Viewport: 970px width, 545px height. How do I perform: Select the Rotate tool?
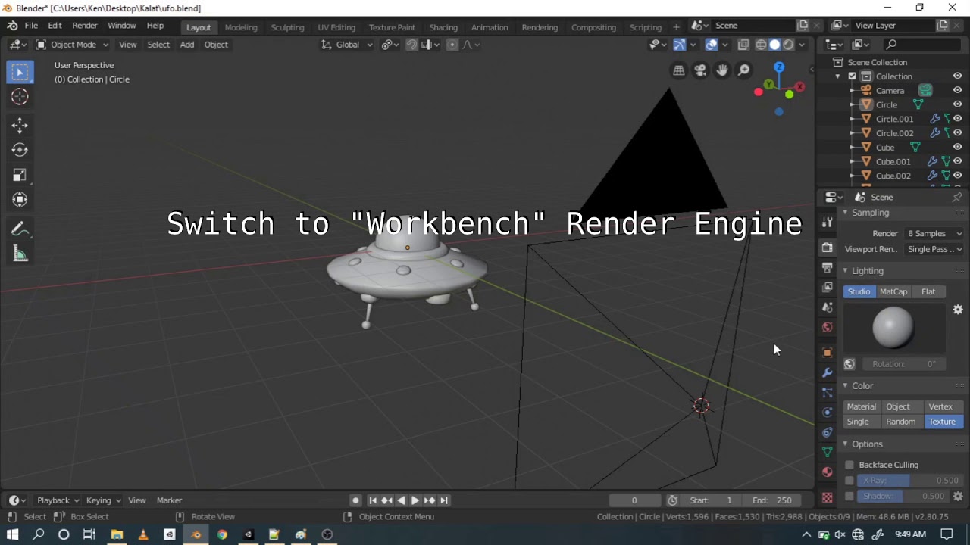click(20, 150)
